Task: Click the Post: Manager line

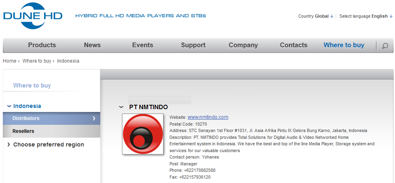Action: (183, 164)
